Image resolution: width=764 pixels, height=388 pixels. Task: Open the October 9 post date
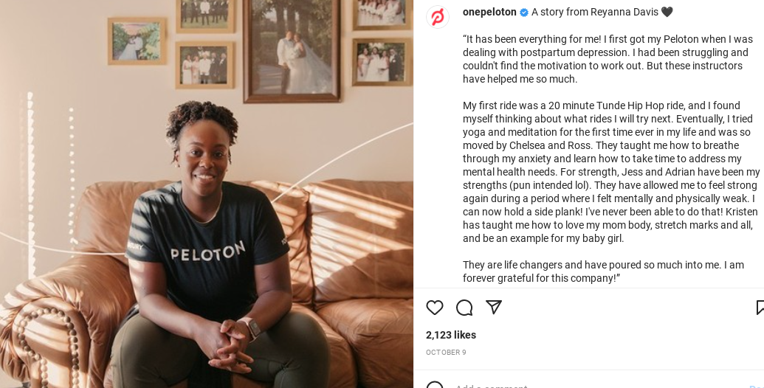446,353
